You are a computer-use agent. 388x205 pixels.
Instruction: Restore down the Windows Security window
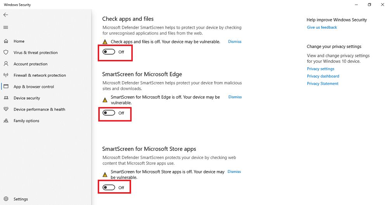pyautogui.click(x=369, y=5)
